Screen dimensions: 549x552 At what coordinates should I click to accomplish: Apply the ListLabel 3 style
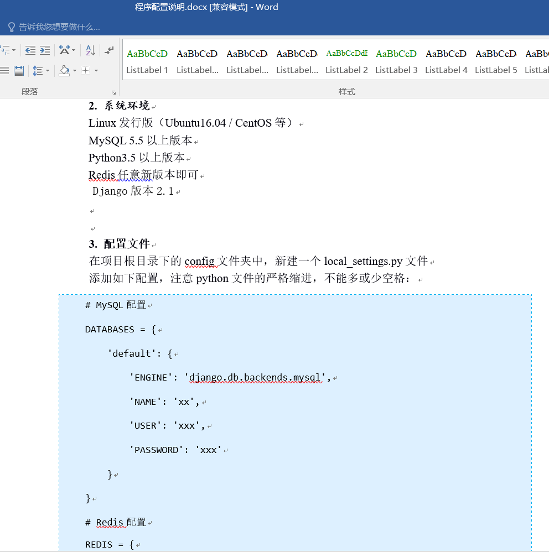[x=396, y=61]
